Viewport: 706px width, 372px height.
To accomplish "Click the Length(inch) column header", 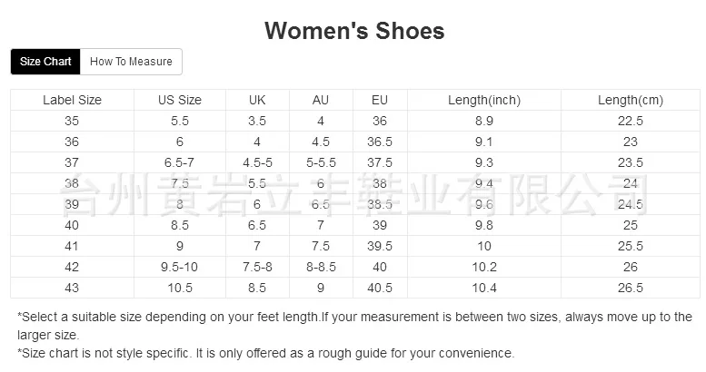I will pos(484,100).
